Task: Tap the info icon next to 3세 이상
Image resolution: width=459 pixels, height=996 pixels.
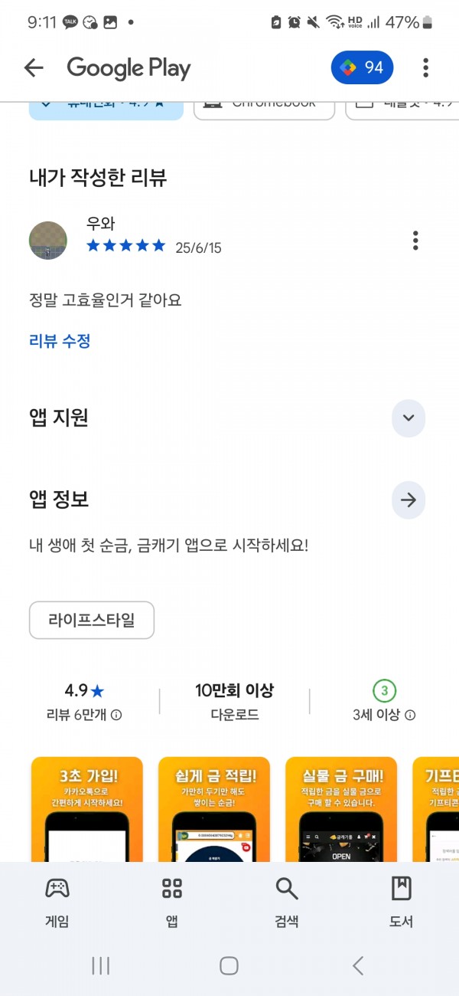Action: pos(410,715)
